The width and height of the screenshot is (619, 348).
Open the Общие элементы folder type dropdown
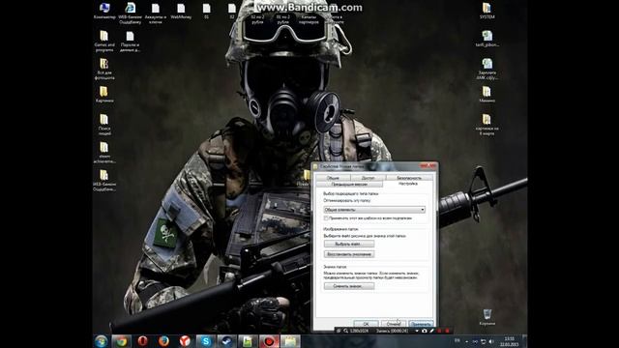(374, 210)
